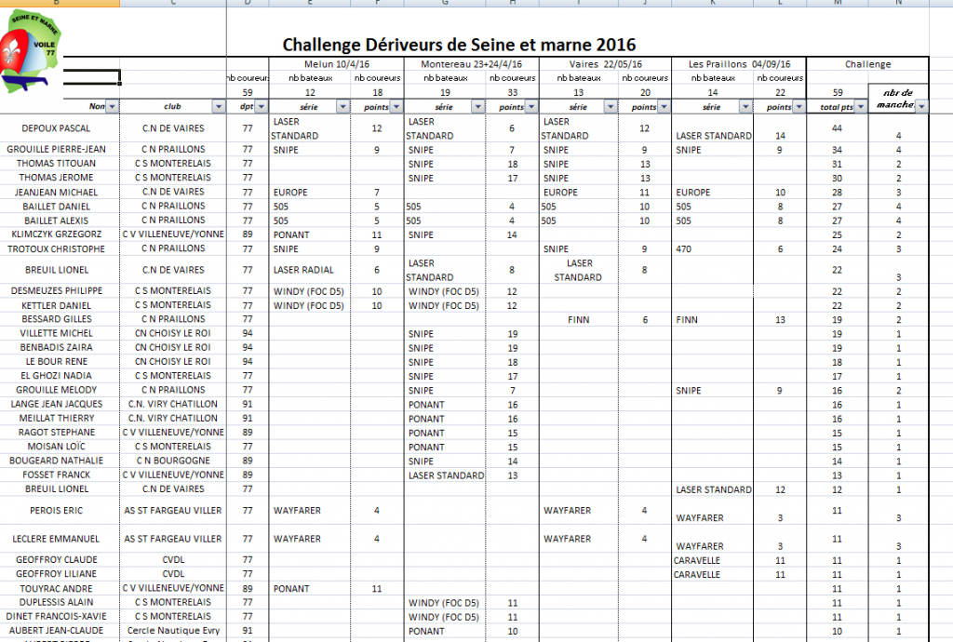
Task: Select the 470 série cell for TROTOUX CHRISTOPHE
Action: tap(712, 249)
